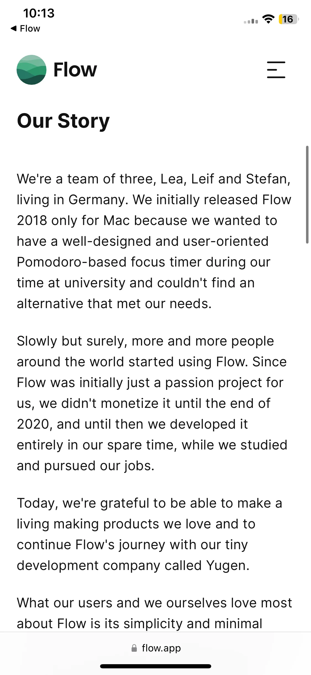
Task: Click the paragraph starting "Today, we're grateful"
Action: (150, 534)
